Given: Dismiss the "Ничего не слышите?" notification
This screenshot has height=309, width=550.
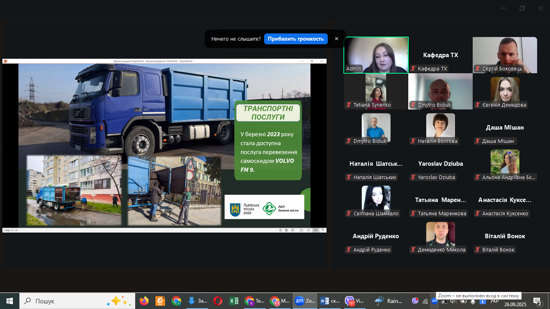Looking at the screenshot, I should (337, 39).
